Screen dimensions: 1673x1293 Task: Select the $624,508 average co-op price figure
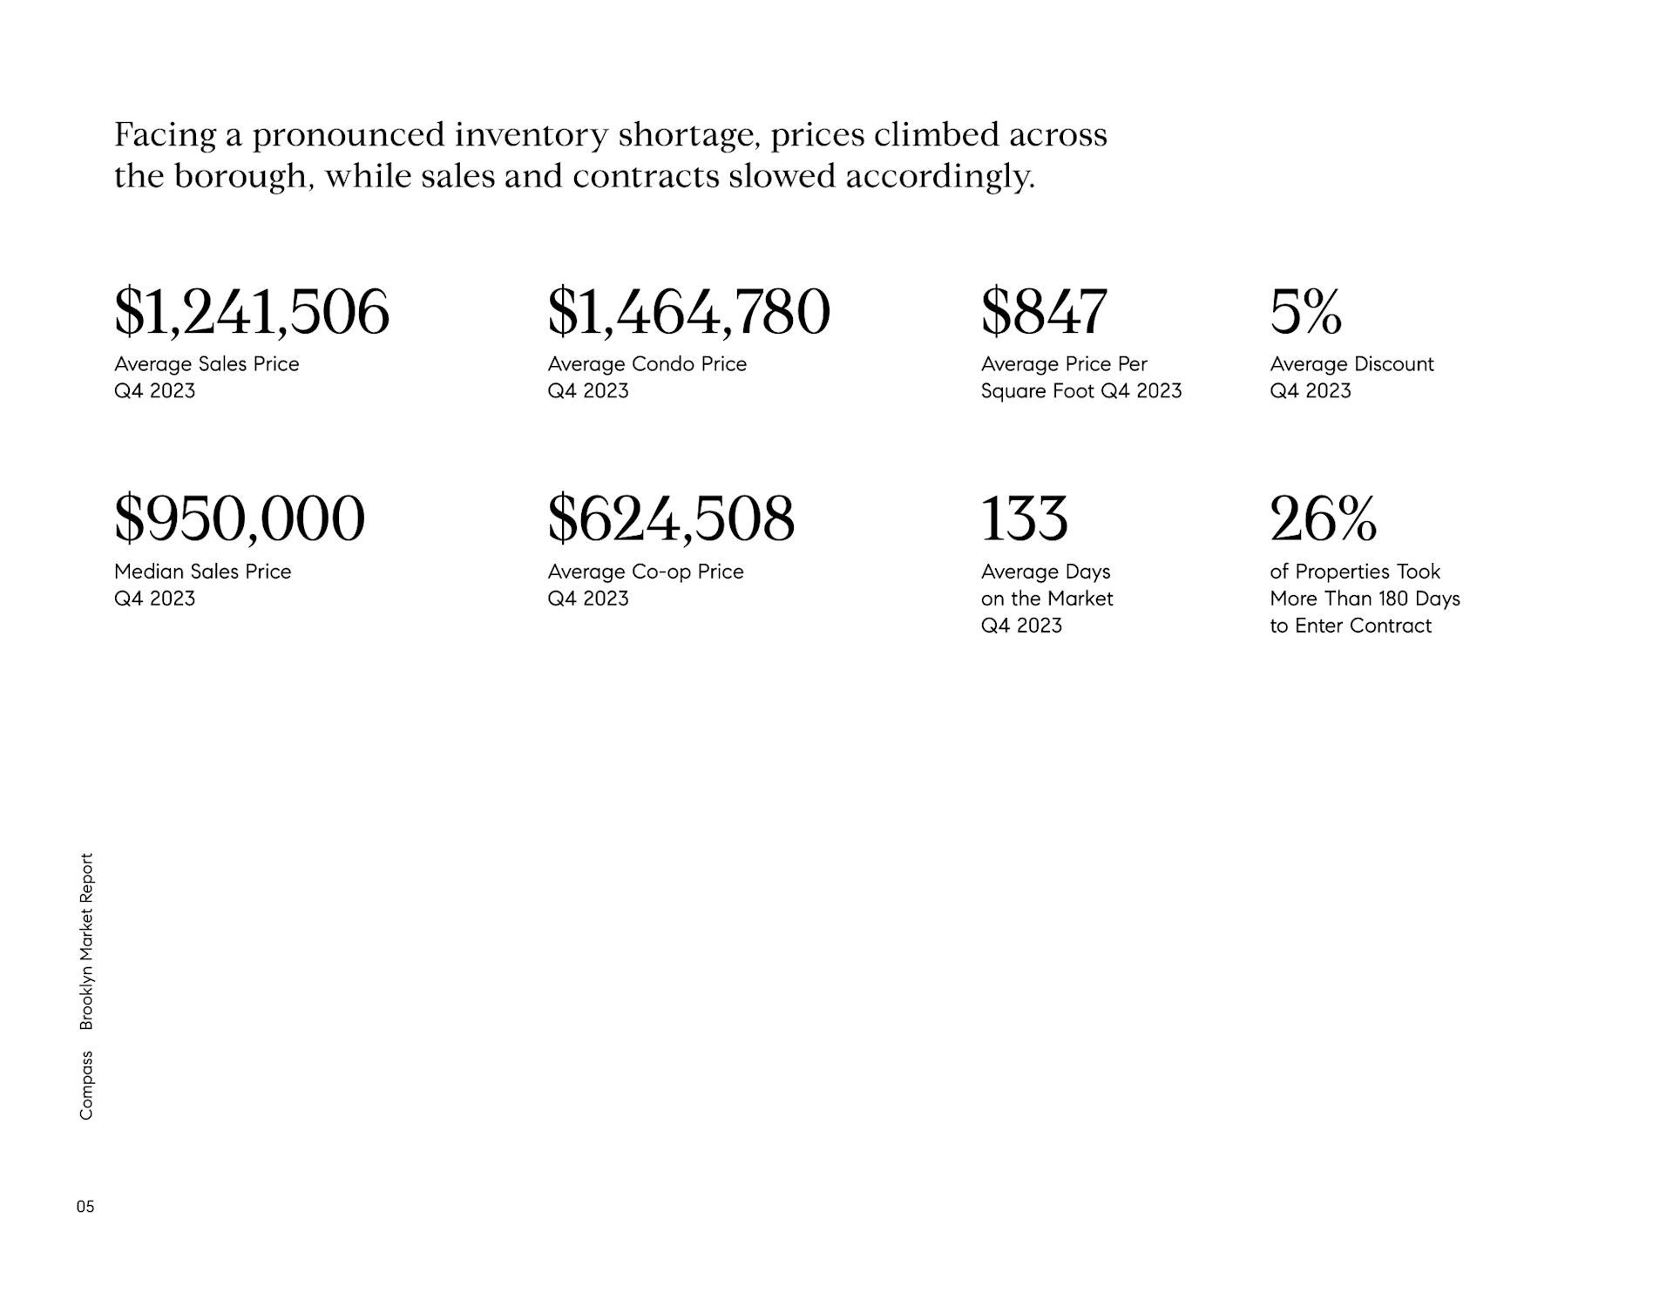(x=671, y=519)
